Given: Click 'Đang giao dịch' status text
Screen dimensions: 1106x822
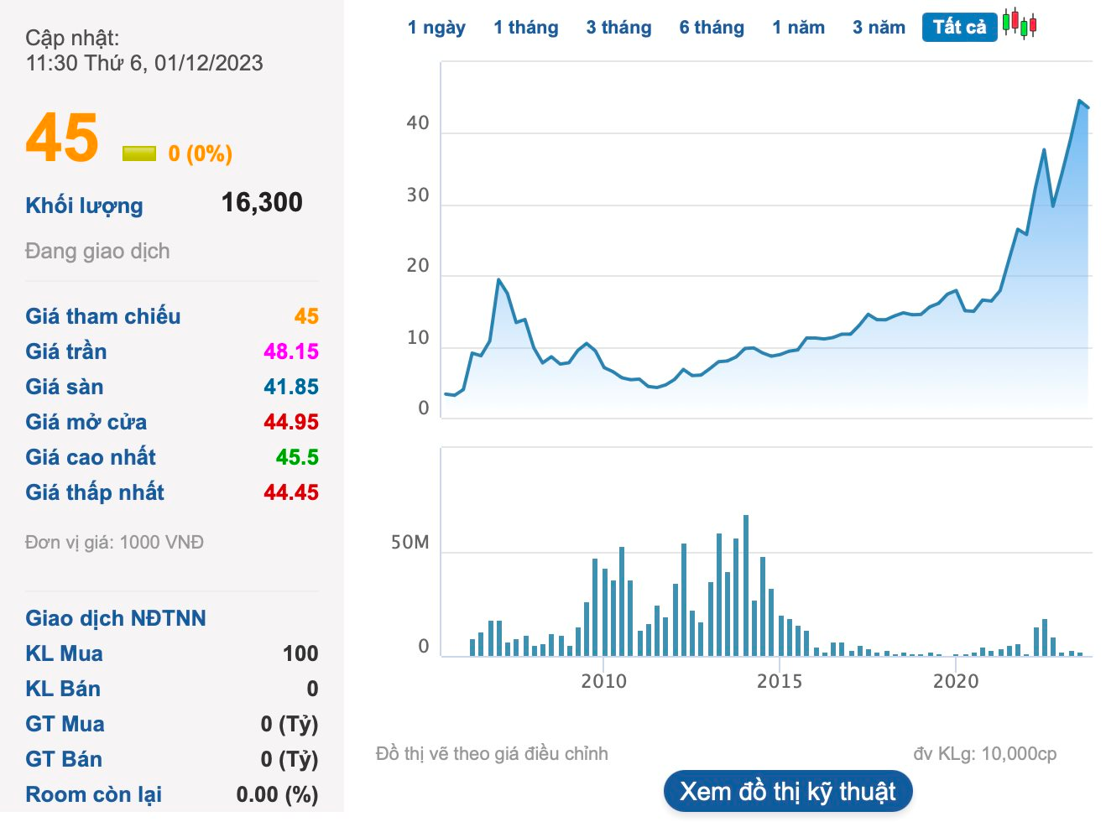Looking at the screenshot, I should pos(97,251).
